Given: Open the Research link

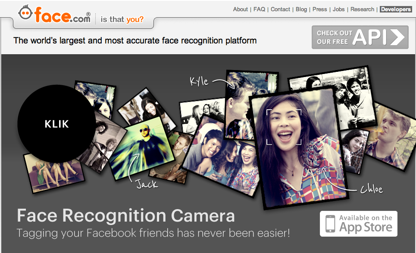Looking at the screenshot, I should [x=363, y=9].
